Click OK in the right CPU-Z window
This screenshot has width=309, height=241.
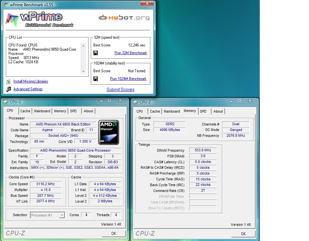pyautogui.click(x=243, y=234)
